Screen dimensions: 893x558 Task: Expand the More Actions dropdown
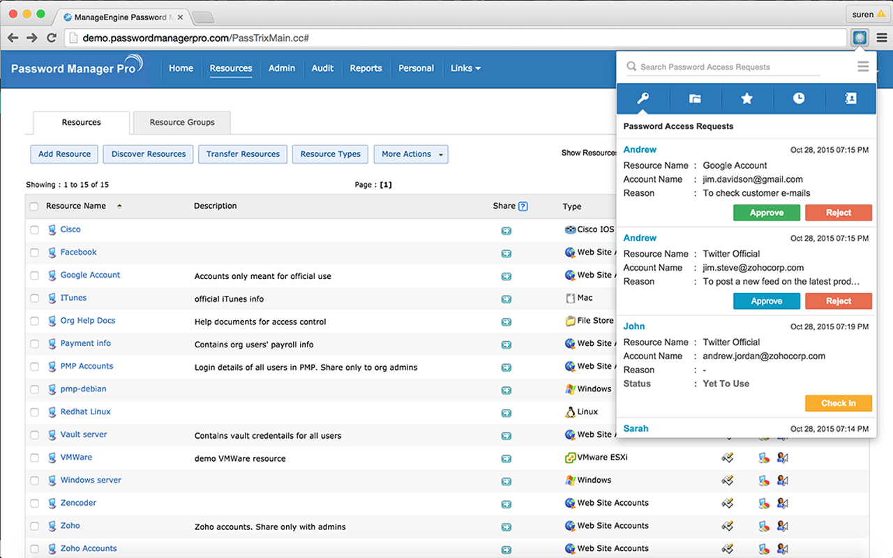click(411, 154)
